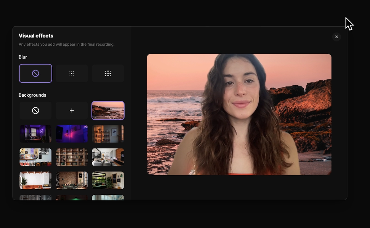
Task: Choose the partially visible pale teal background
Action: click(x=108, y=197)
